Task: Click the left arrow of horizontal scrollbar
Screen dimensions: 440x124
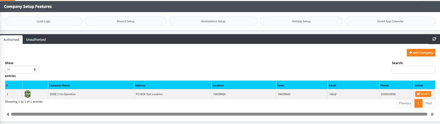Action: 8,114
